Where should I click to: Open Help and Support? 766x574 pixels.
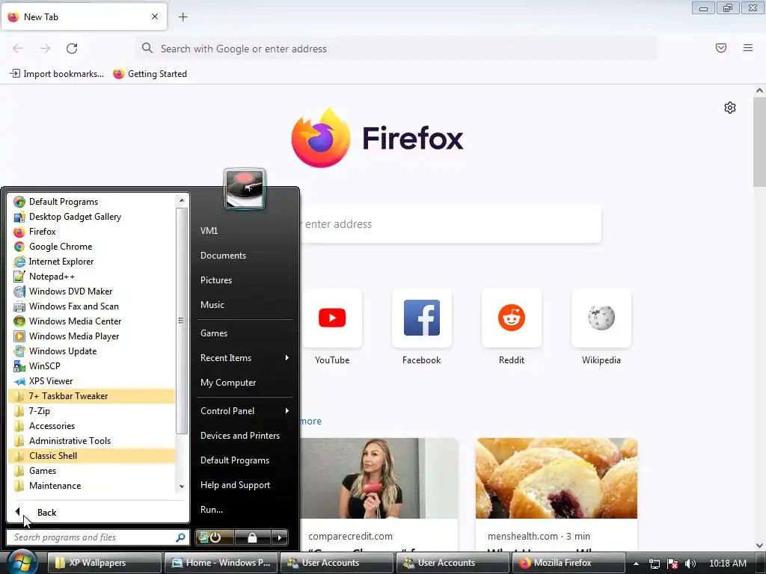pos(245,484)
